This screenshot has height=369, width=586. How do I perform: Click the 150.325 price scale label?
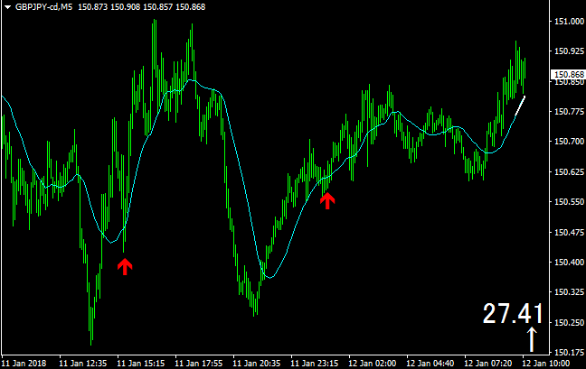(569, 291)
